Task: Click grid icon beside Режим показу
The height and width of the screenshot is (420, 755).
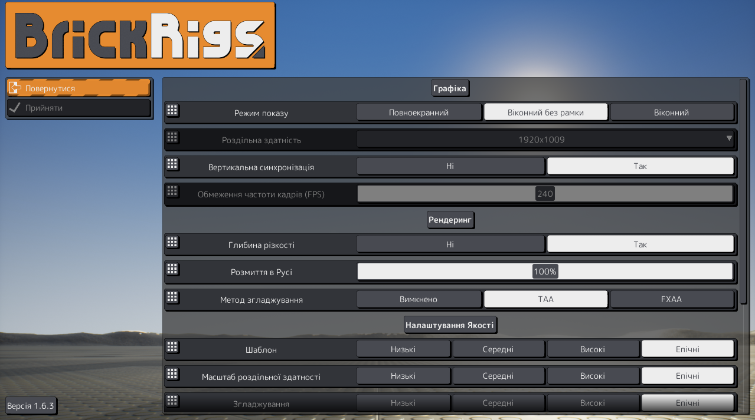Action: click(172, 110)
